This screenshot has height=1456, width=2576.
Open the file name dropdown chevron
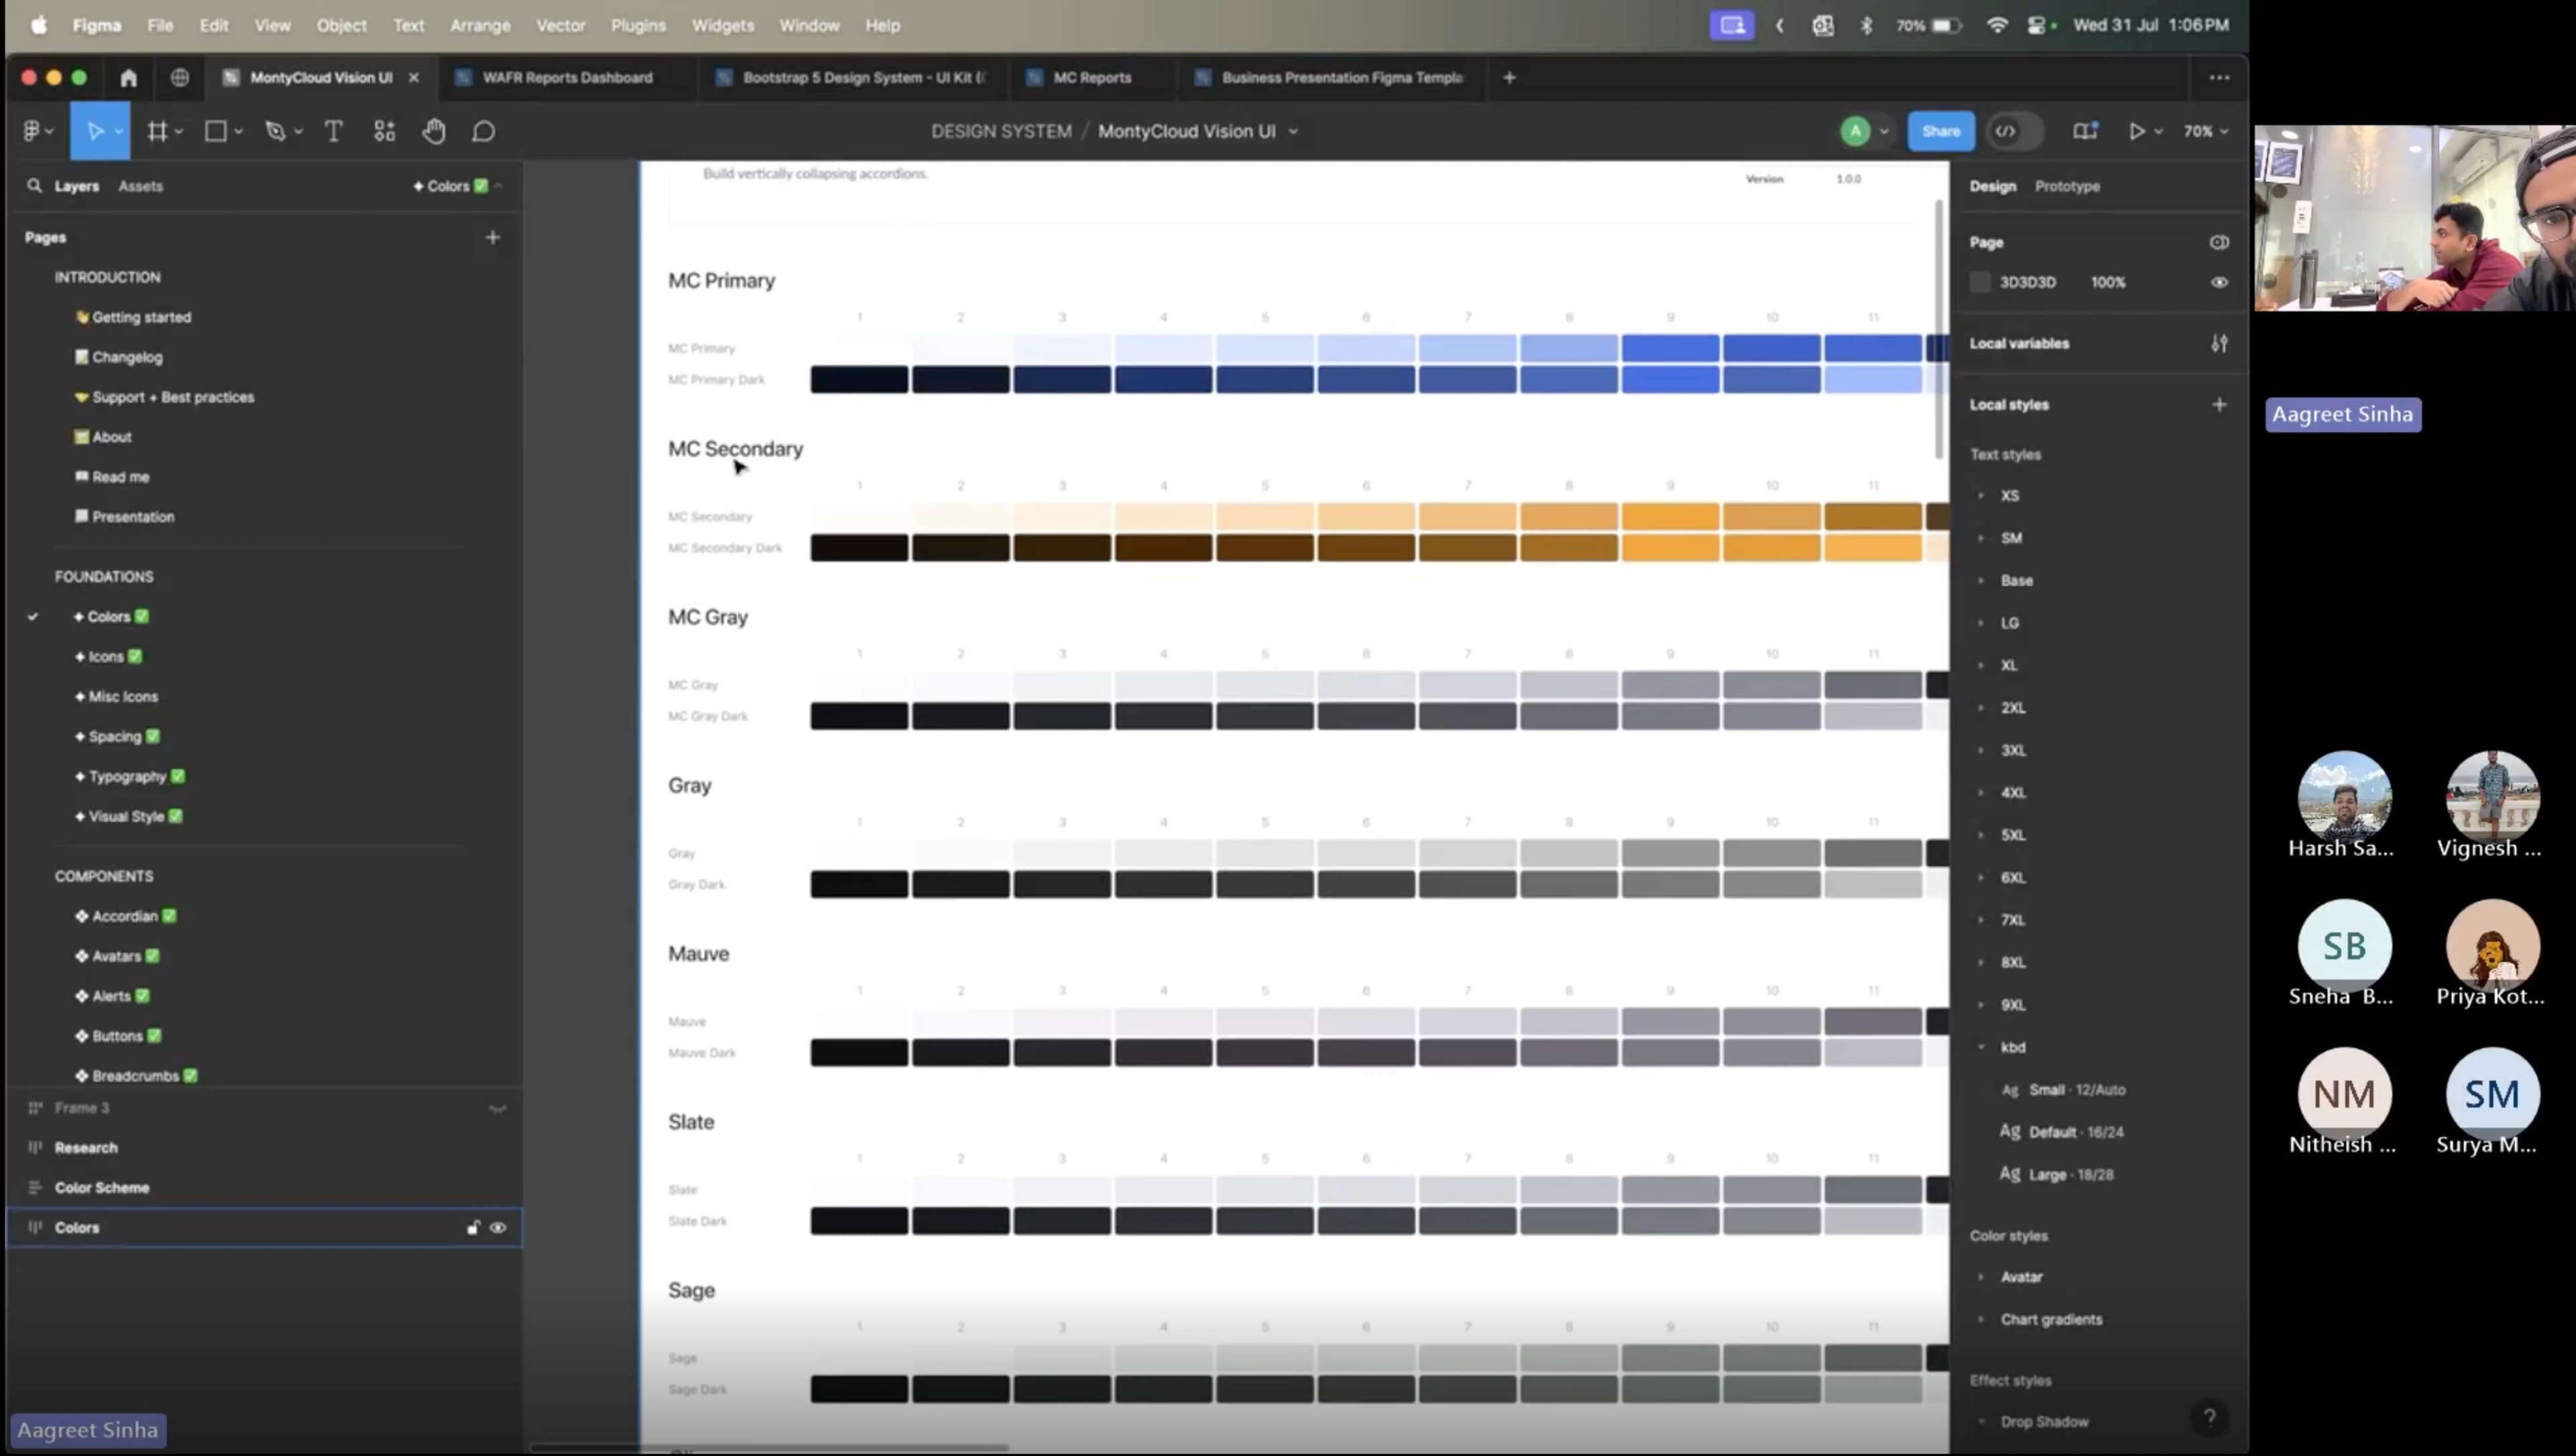(1293, 132)
